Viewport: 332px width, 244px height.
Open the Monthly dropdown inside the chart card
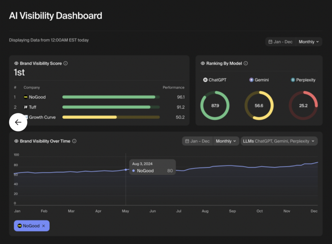pyautogui.click(x=226, y=141)
